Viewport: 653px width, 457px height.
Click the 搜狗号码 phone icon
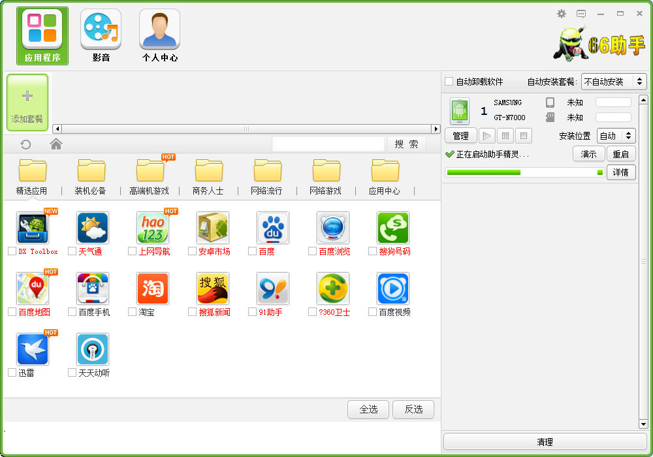(x=392, y=228)
